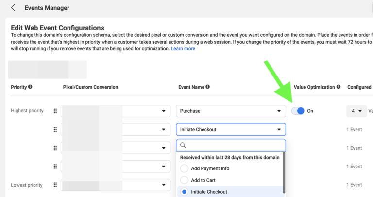Select the Add Payment Info radio option

(x=184, y=168)
